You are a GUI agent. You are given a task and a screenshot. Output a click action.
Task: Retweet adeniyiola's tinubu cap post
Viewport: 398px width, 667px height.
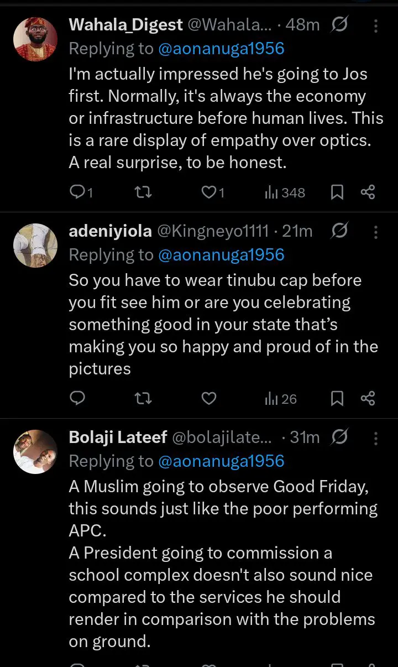pyautogui.click(x=143, y=398)
